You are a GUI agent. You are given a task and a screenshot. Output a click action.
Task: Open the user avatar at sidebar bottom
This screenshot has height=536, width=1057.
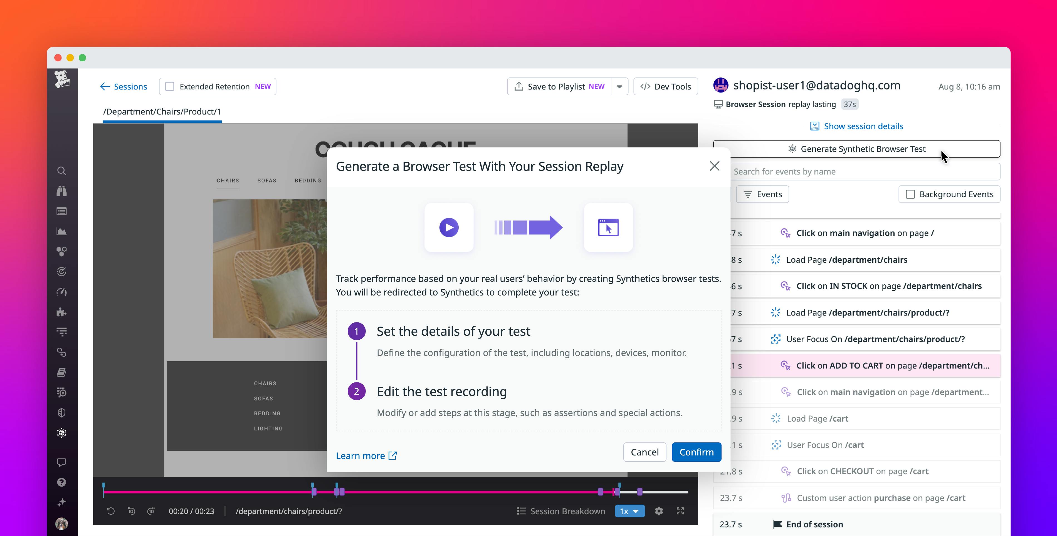[x=61, y=524]
